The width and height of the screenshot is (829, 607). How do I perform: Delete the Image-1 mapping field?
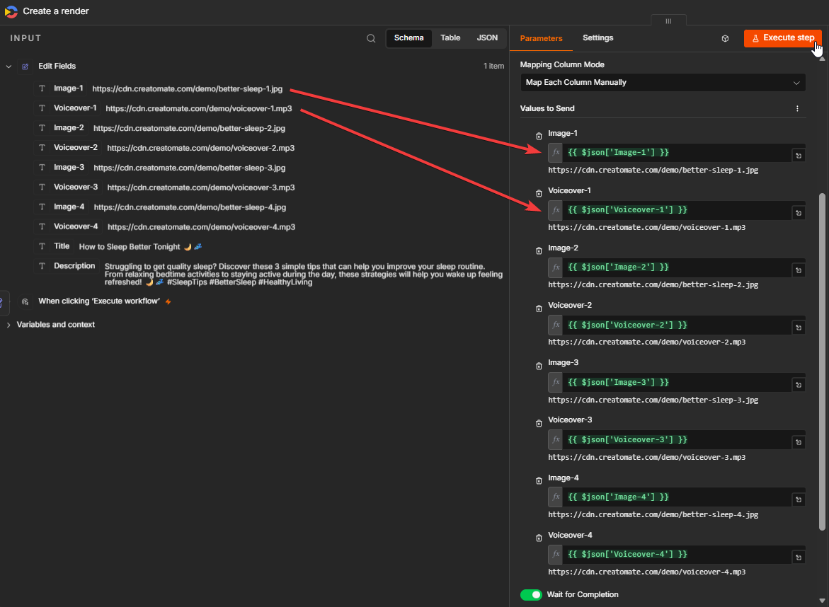click(x=539, y=136)
